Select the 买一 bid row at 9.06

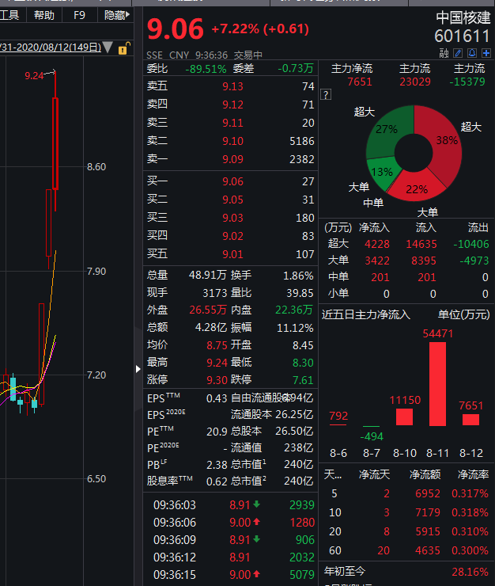coord(231,182)
